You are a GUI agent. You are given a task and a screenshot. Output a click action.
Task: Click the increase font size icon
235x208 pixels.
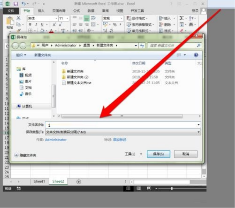(x=54, y=24)
